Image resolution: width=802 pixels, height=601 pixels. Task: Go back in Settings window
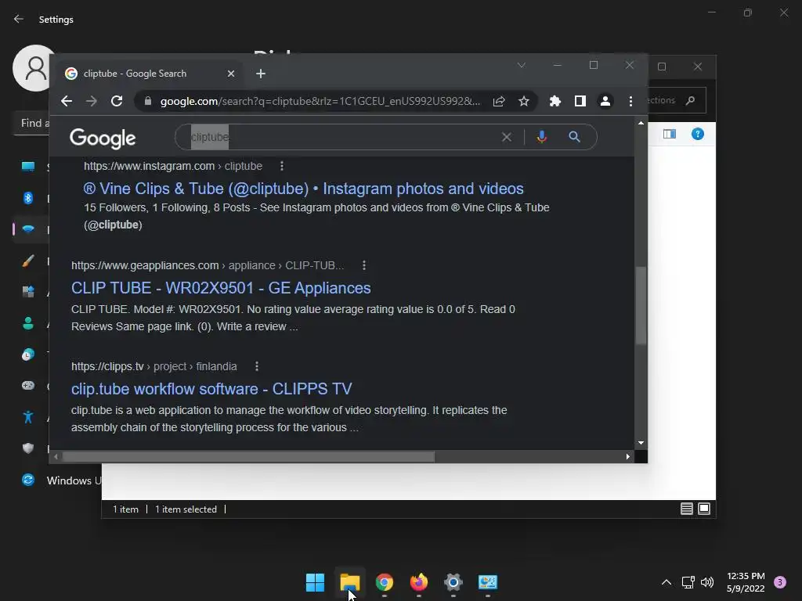point(19,19)
